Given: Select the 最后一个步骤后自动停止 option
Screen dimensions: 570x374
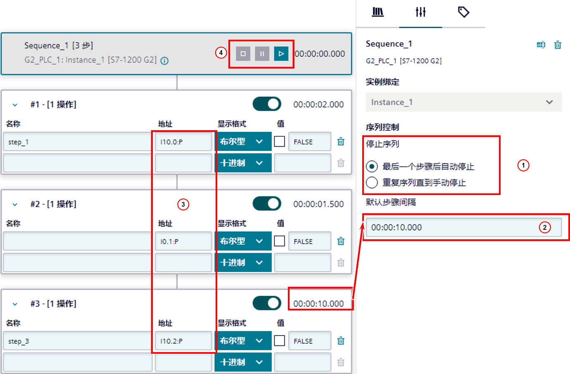Looking at the screenshot, I should pyautogui.click(x=372, y=167).
